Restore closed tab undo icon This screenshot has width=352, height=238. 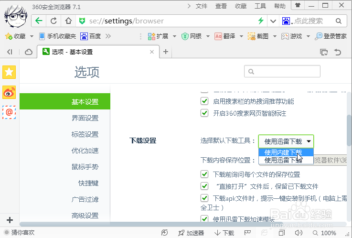point(338,52)
